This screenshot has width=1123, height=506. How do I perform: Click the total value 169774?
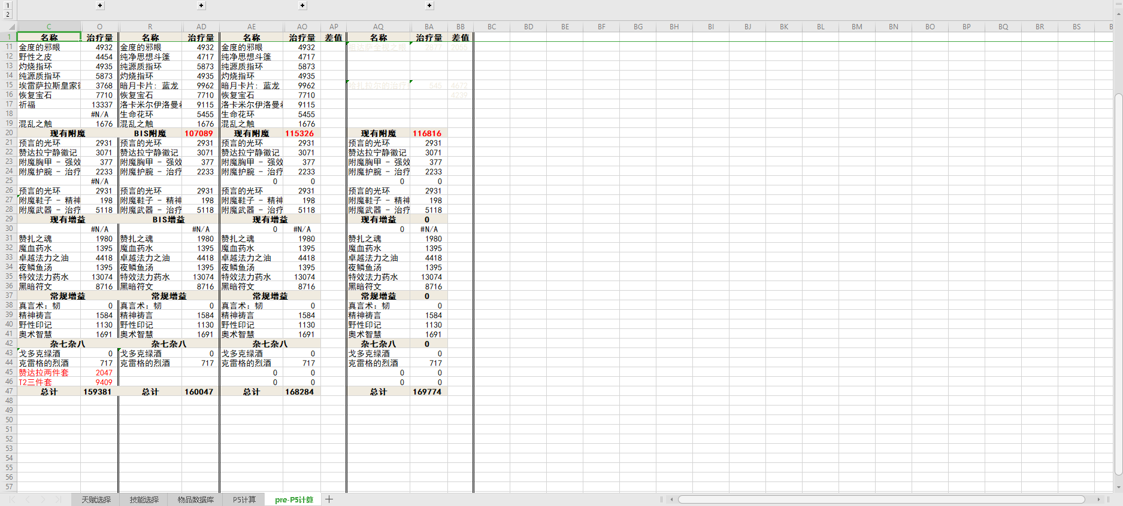click(429, 392)
